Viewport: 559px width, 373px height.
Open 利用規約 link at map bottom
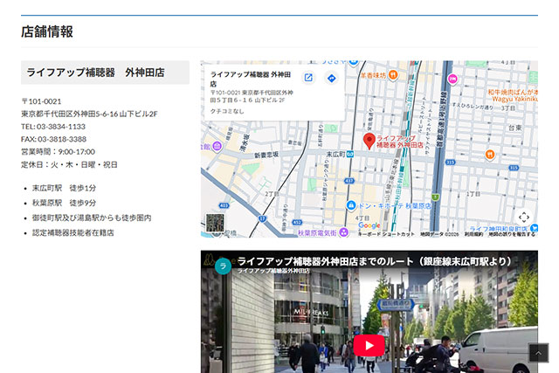point(473,234)
